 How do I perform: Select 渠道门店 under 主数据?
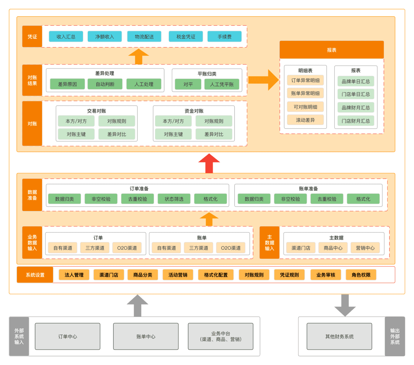[x=301, y=248]
